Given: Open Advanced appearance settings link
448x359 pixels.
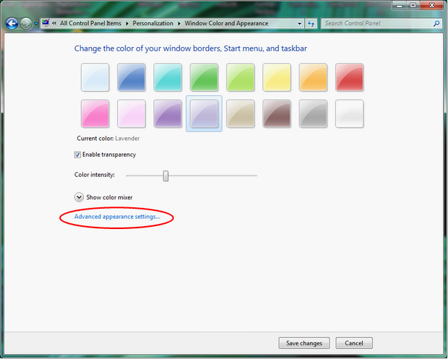Looking at the screenshot, I should coord(117,217).
